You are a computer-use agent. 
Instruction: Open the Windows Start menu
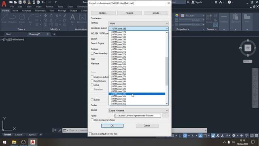pos(4,142)
